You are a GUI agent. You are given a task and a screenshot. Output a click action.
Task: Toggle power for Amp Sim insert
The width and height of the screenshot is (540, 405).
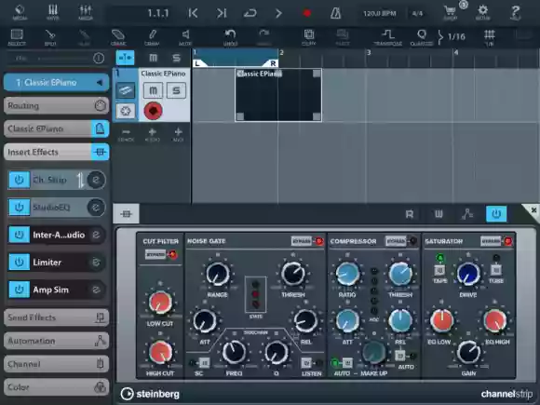(19, 290)
